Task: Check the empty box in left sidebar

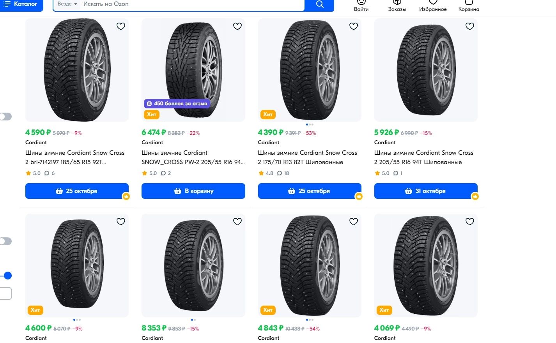Action: click(x=5, y=293)
